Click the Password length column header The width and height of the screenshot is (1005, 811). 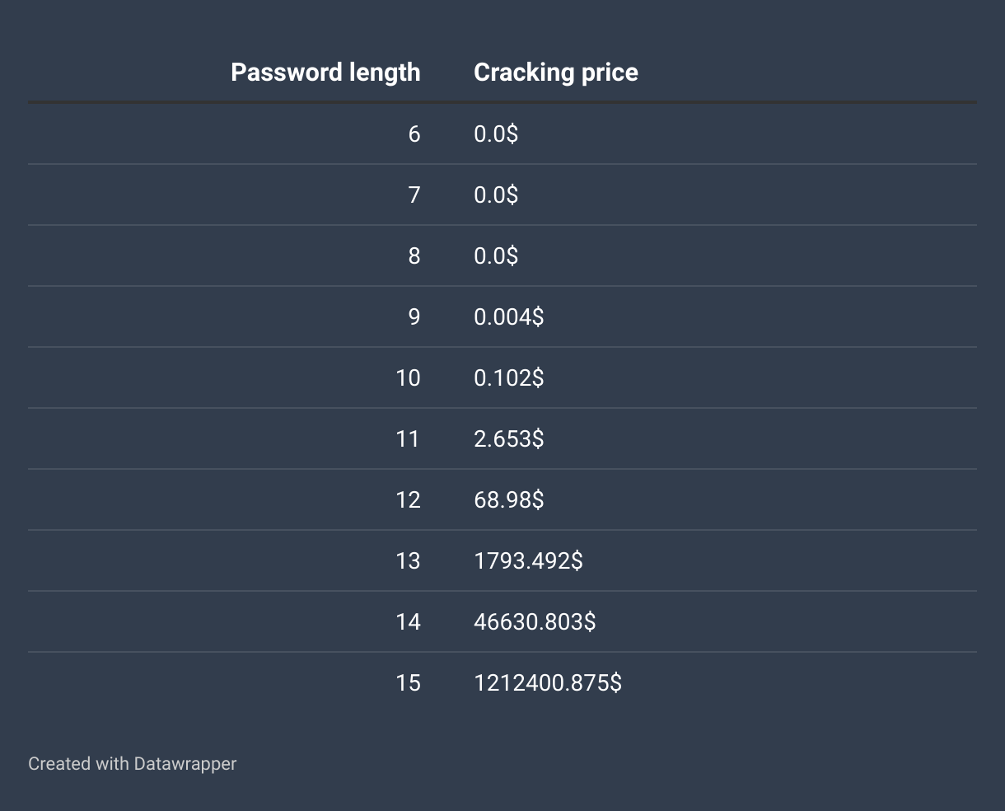click(x=325, y=73)
